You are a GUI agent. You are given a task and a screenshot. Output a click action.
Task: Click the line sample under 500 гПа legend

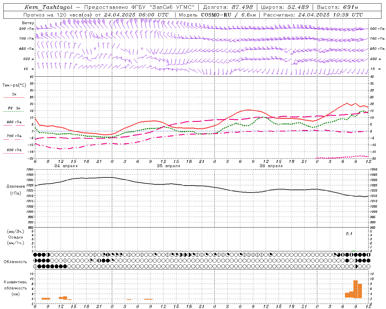(13, 153)
